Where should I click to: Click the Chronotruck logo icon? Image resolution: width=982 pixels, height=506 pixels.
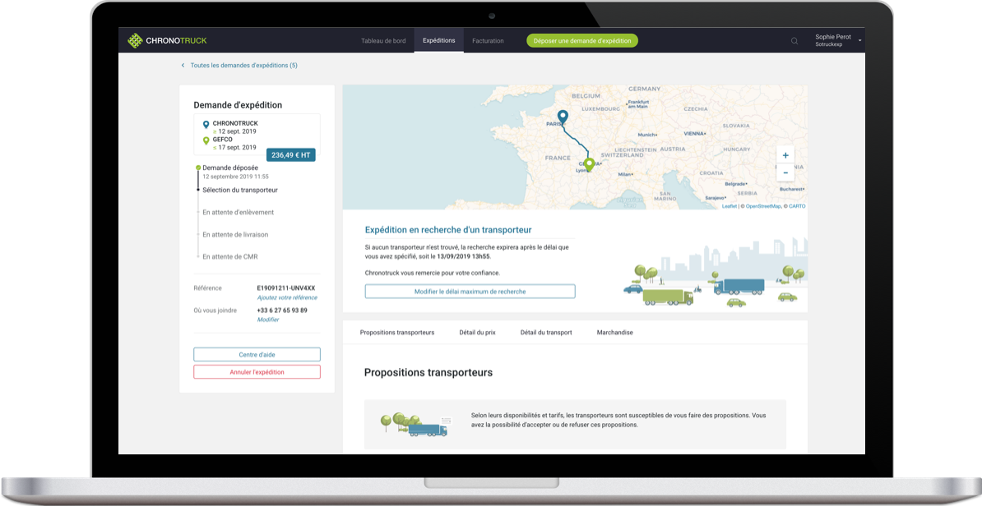point(134,39)
